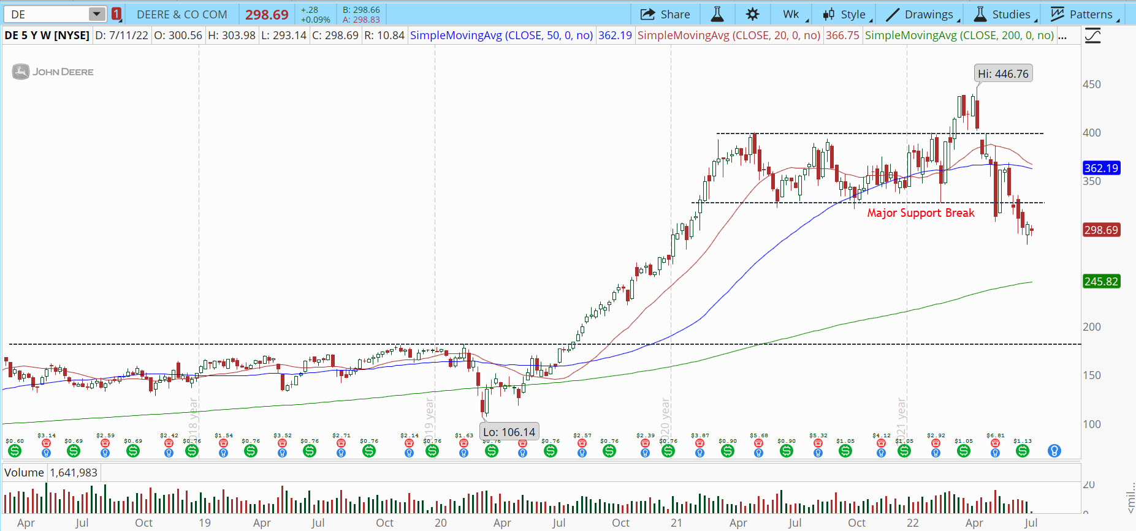The height and width of the screenshot is (531, 1136).
Task: Click the H: 303.98 high value
Action: [232, 36]
